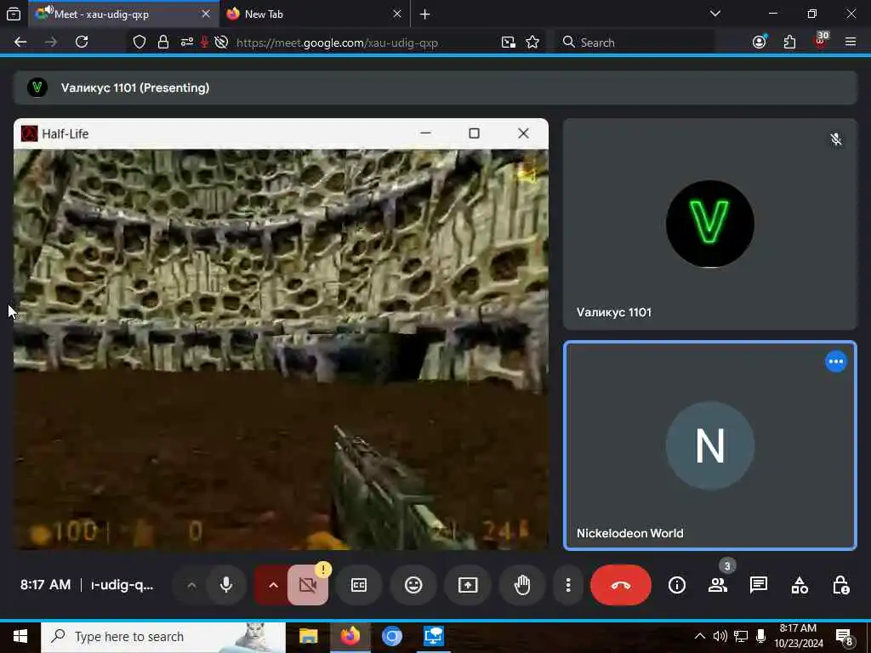Turn on the camera with warning badge
This screenshot has width=871, height=653.
308,585
